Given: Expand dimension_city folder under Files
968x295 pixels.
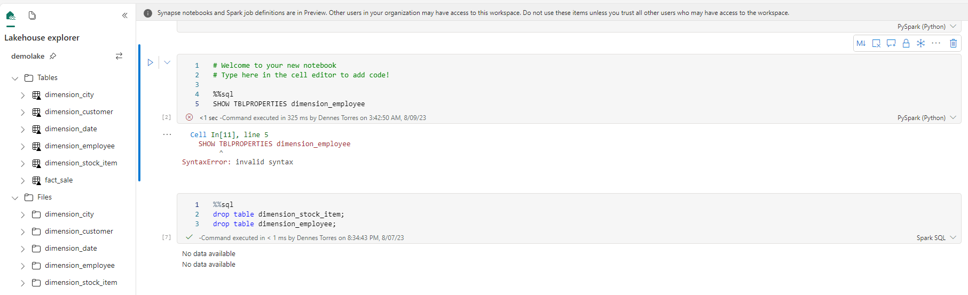Looking at the screenshot, I should [22, 214].
